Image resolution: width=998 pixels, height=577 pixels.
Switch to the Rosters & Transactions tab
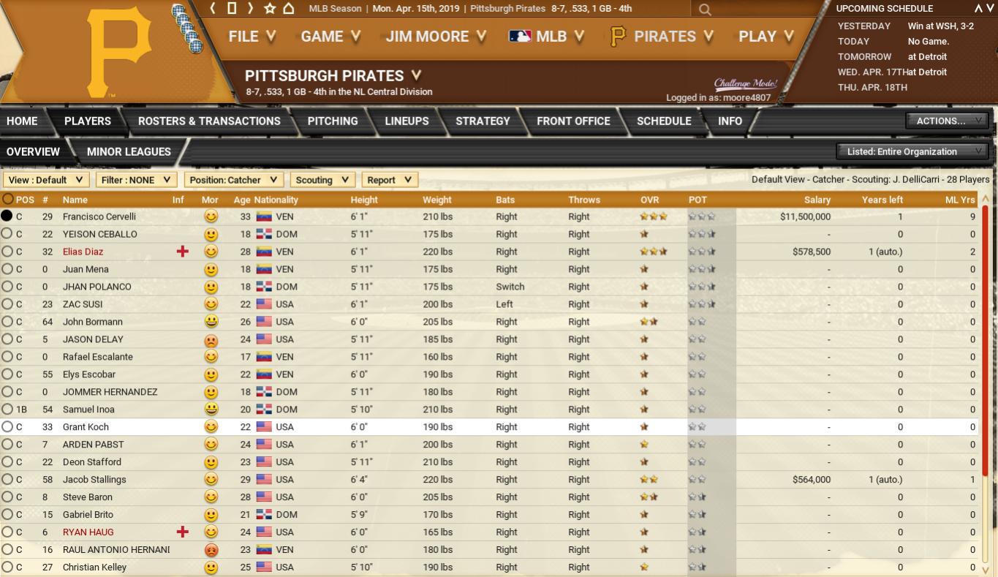(x=209, y=121)
